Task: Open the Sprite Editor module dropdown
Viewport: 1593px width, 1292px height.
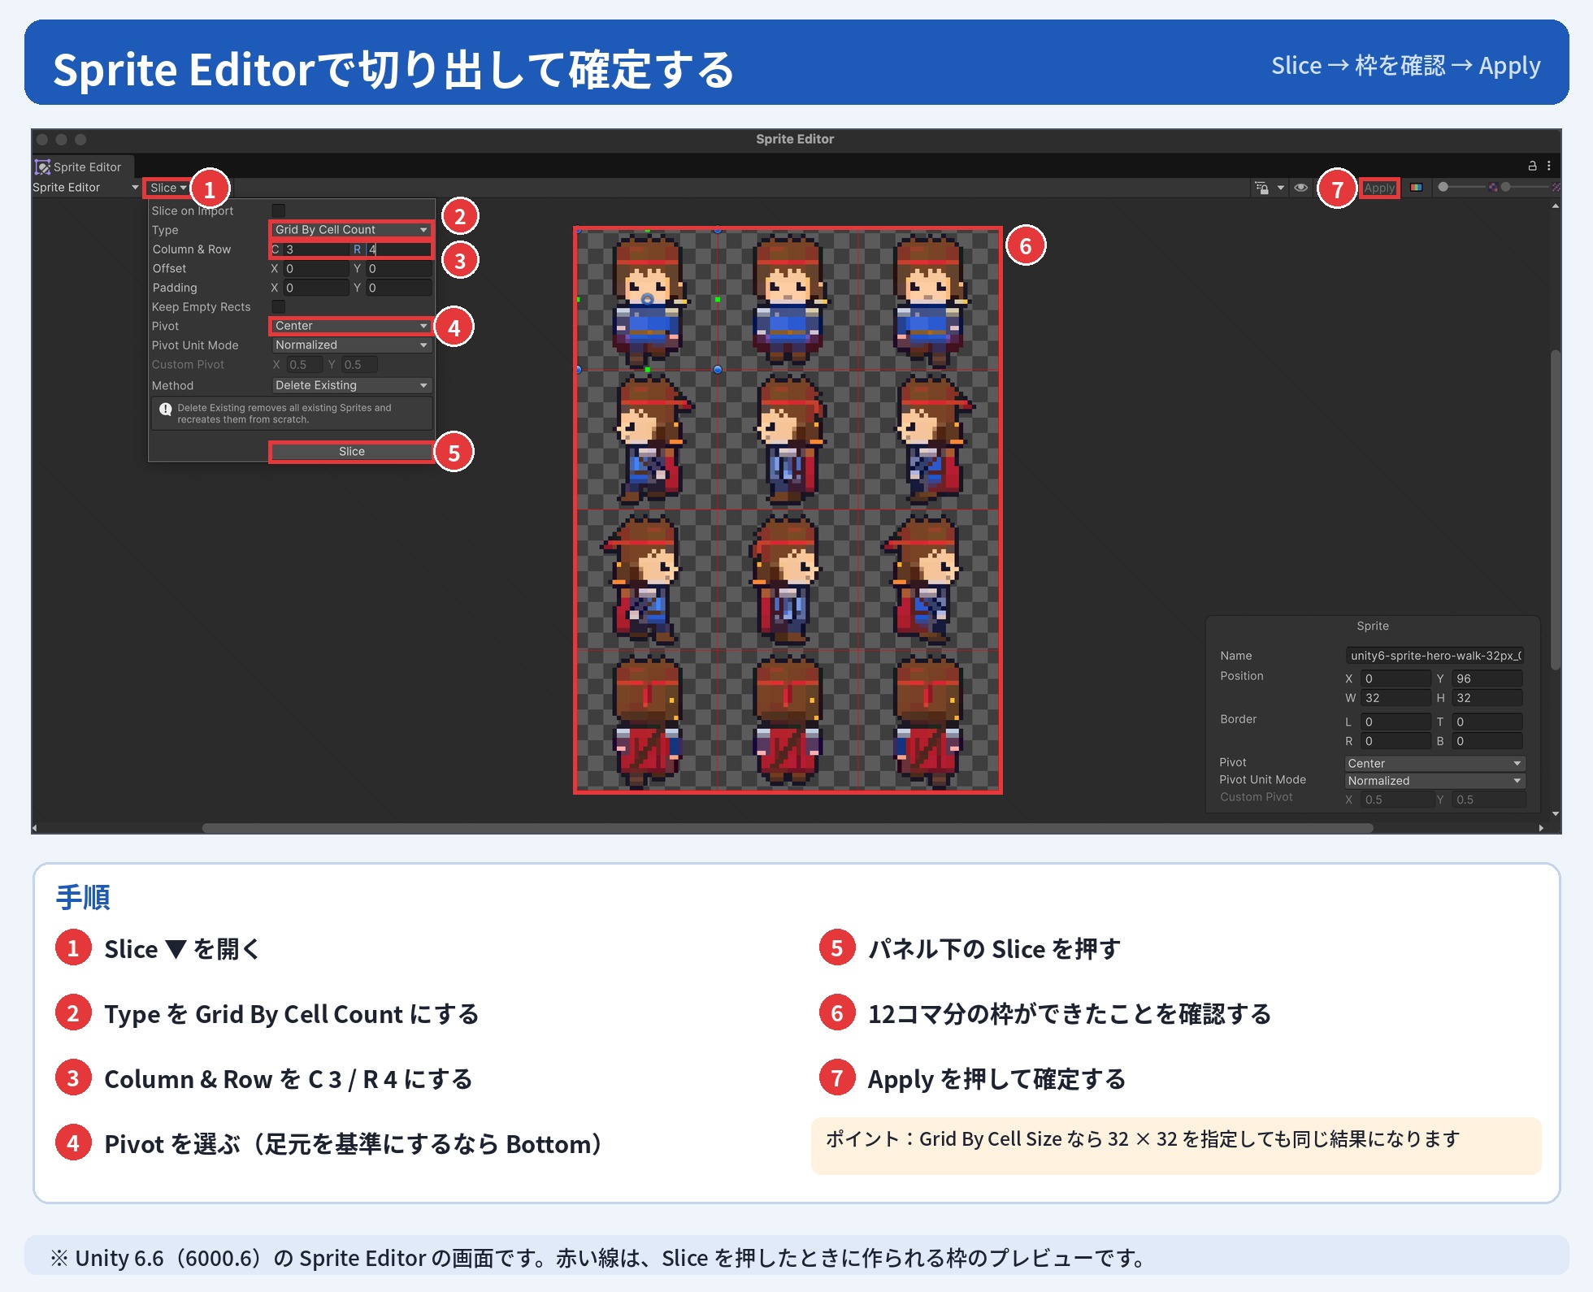Action: point(85,188)
